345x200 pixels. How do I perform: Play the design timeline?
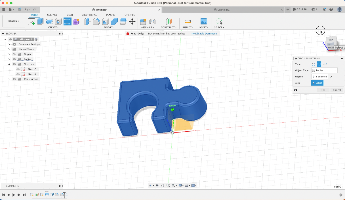click(14, 195)
